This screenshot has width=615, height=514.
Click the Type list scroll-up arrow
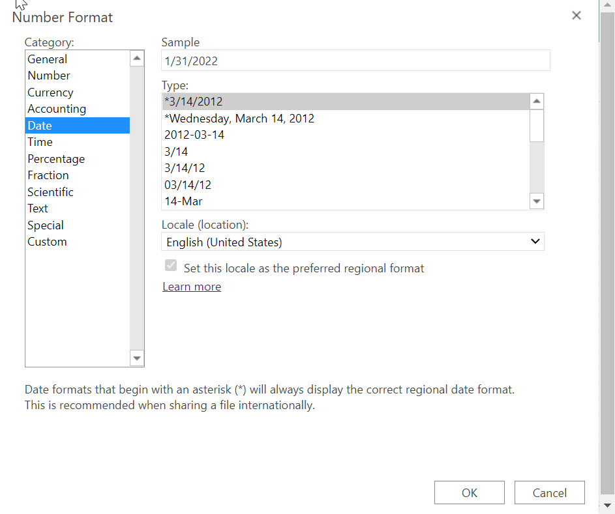click(x=536, y=100)
